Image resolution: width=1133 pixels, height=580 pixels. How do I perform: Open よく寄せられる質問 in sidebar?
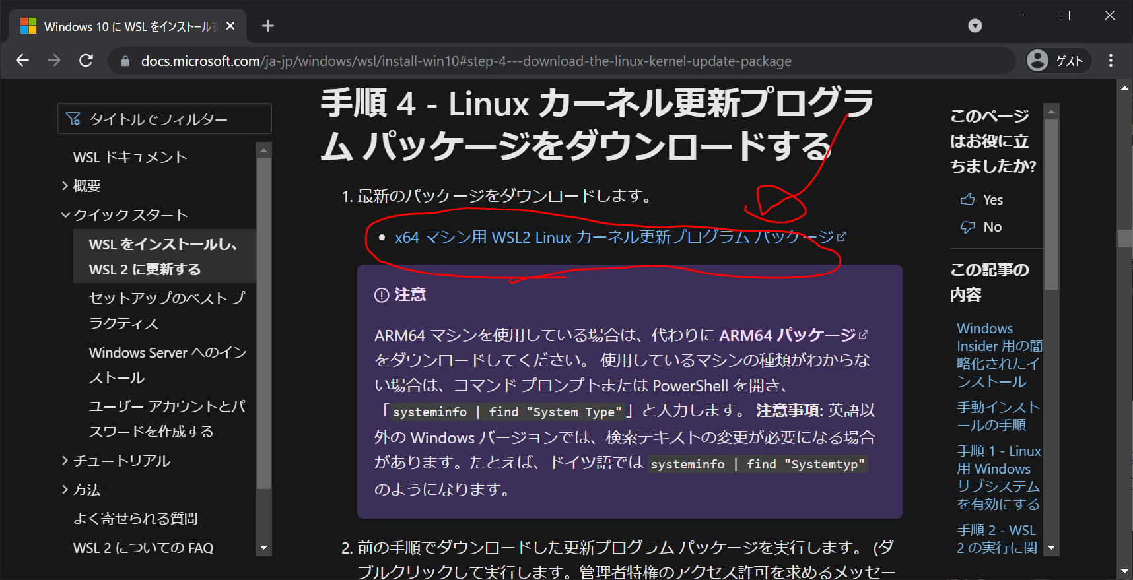click(135, 519)
